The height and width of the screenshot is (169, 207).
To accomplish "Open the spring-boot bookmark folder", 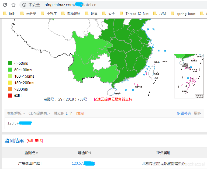I will pos(183,13).
